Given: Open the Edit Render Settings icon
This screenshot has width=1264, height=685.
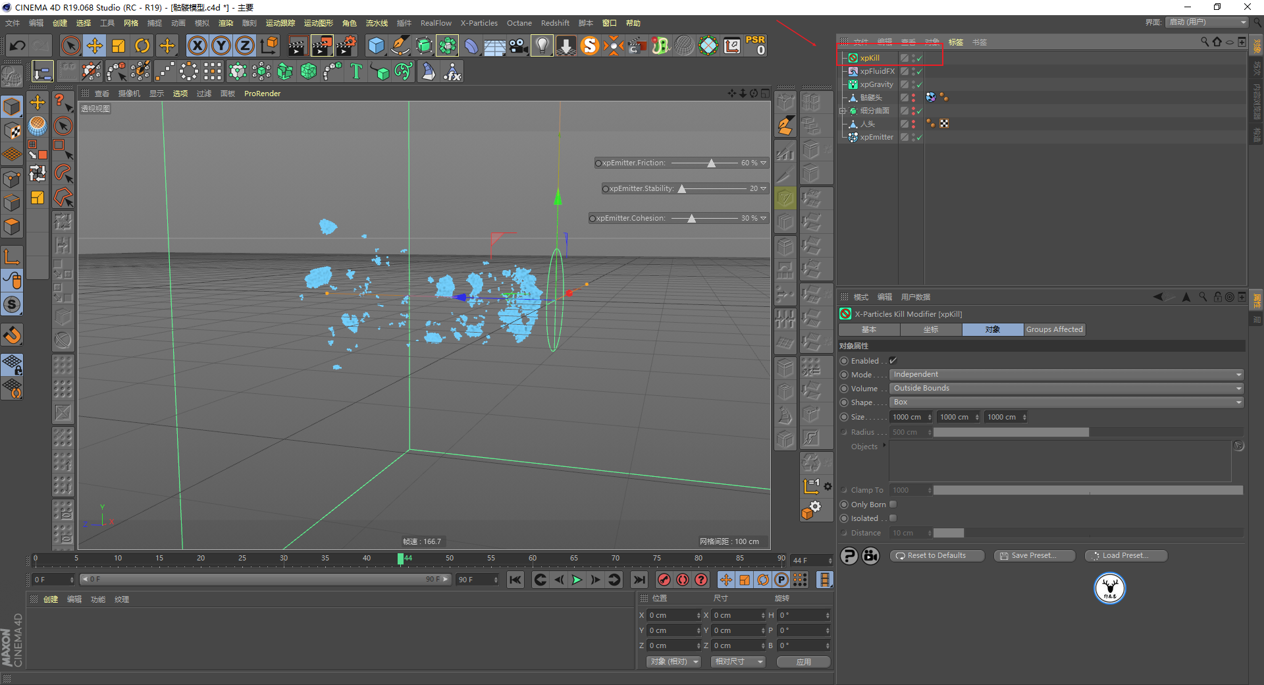Looking at the screenshot, I should tap(346, 45).
